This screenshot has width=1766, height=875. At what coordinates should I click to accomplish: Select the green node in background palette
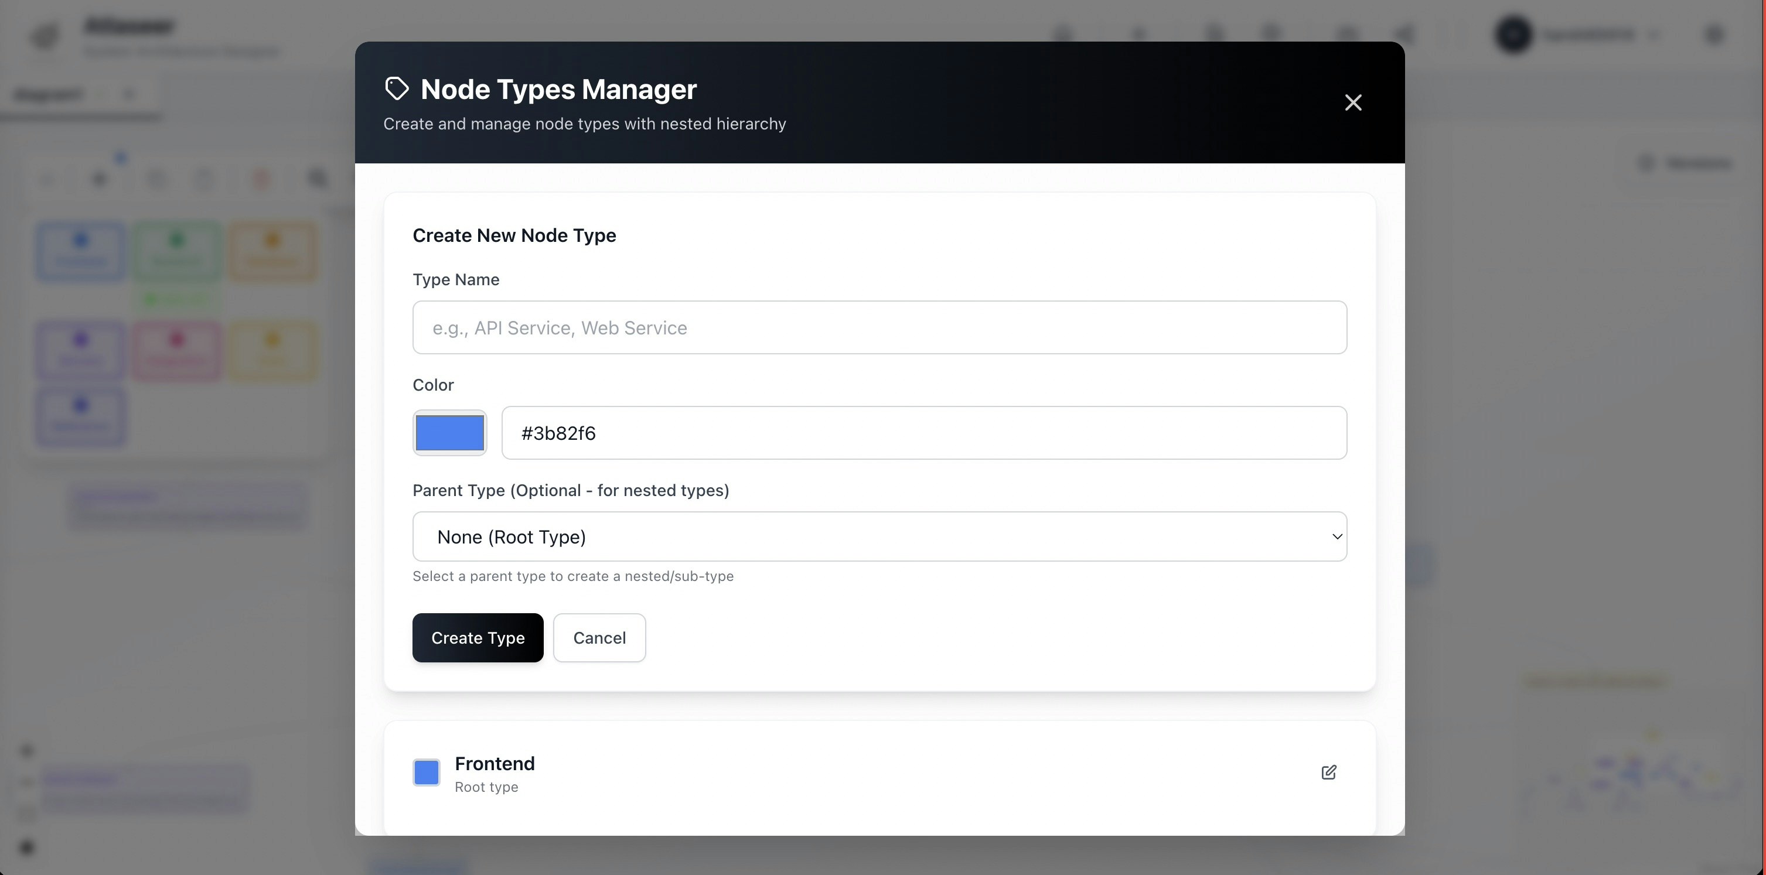pos(177,251)
